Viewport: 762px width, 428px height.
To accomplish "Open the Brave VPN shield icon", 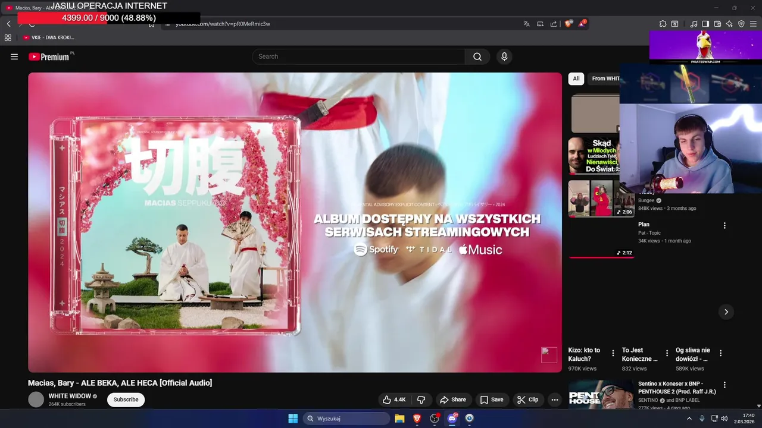I will [741, 24].
